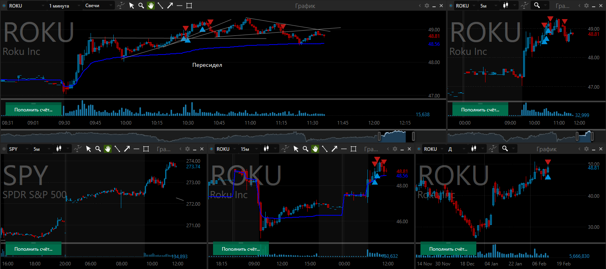
Task: Open the settings gear of the ROKU 1-minute chart
Action: [427, 6]
